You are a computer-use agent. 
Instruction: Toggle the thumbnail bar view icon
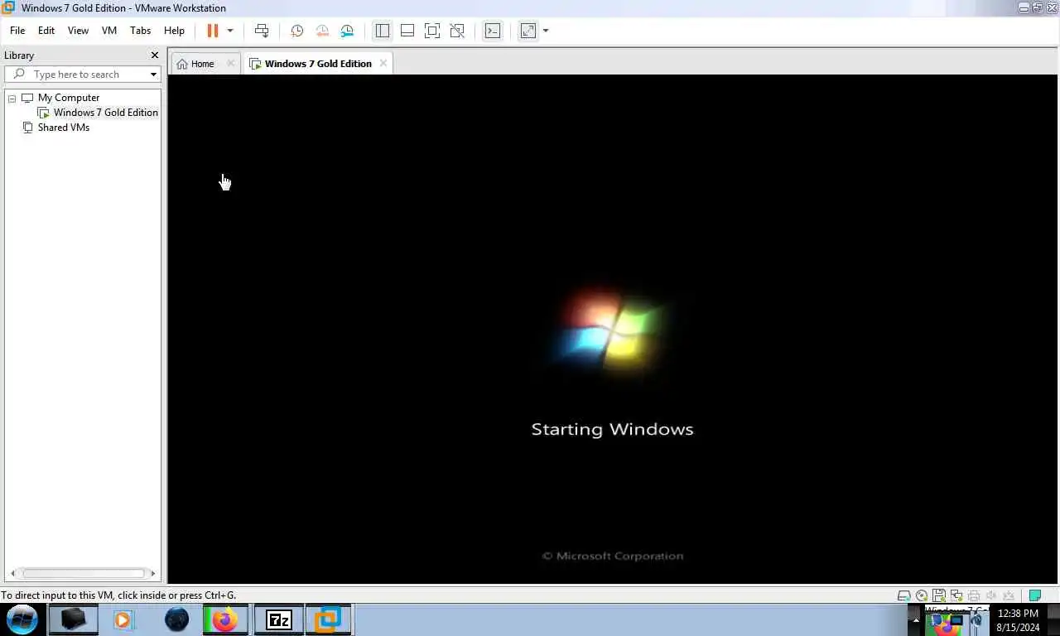point(407,31)
